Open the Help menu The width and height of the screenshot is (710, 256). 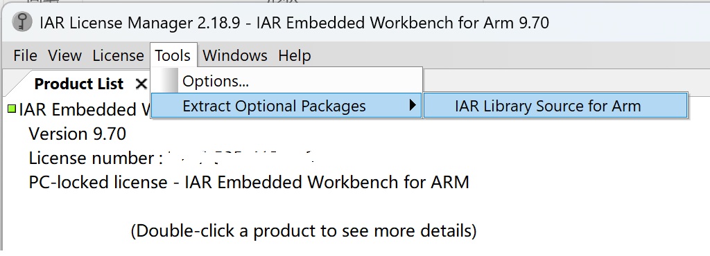(294, 55)
